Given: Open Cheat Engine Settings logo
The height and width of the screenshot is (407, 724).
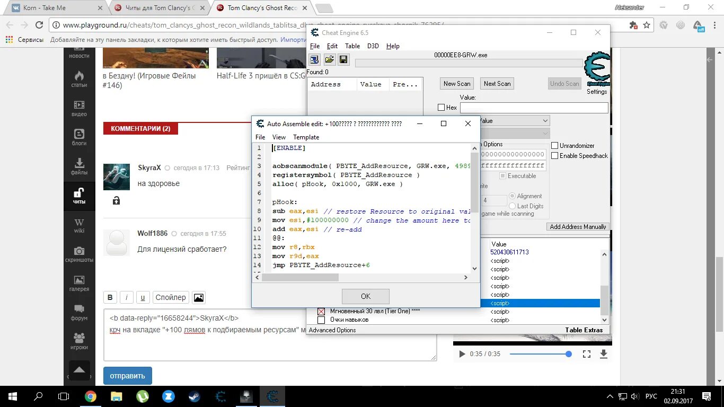Looking at the screenshot, I should [x=597, y=69].
